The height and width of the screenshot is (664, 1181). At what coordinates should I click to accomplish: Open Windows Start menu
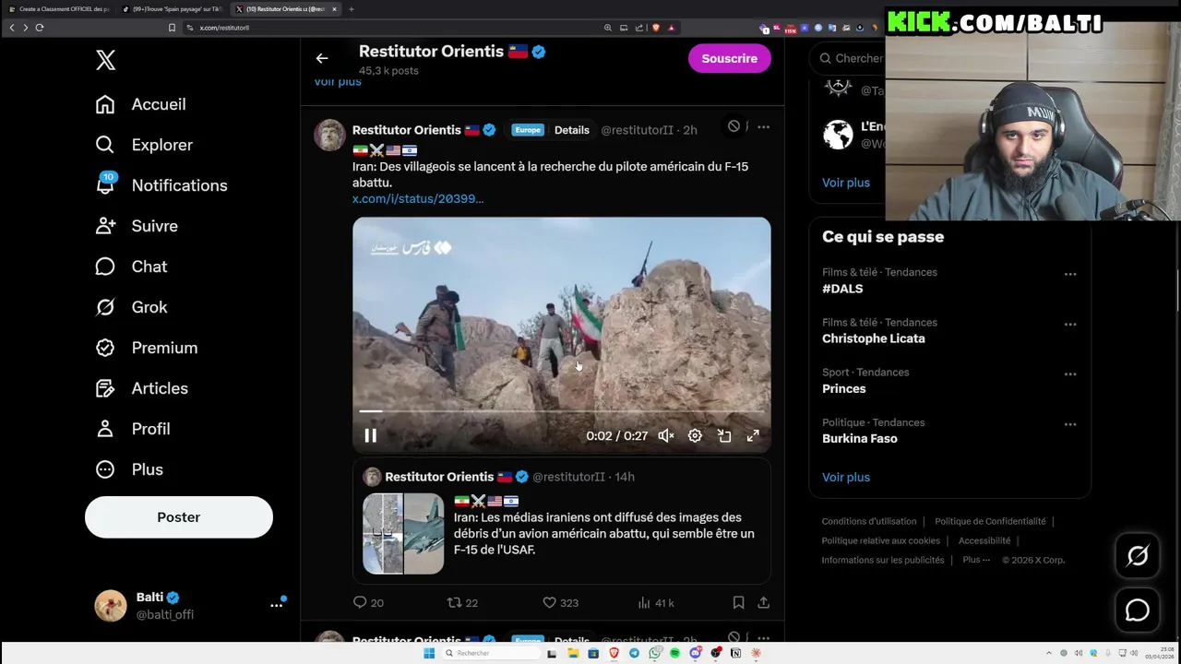point(429,653)
